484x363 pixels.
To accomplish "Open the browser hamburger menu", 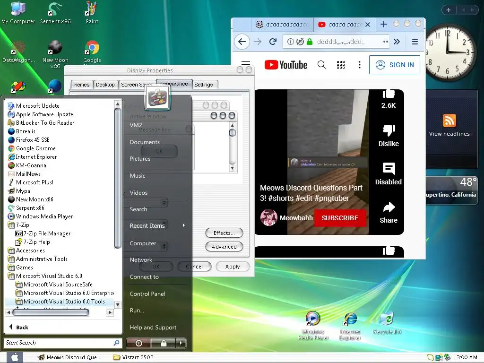I will tap(415, 42).
